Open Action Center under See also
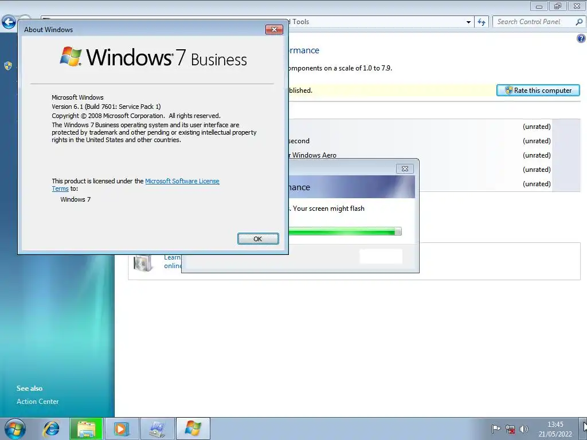Image resolution: width=587 pixels, height=440 pixels. [37, 402]
